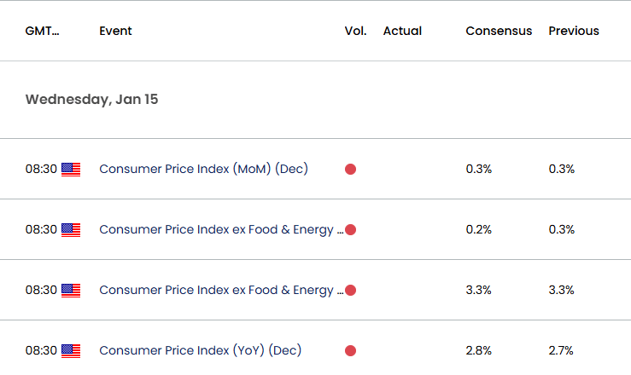631x375 pixels.
Task: Click the US flag beside CPI YoY row
Action: (71, 351)
